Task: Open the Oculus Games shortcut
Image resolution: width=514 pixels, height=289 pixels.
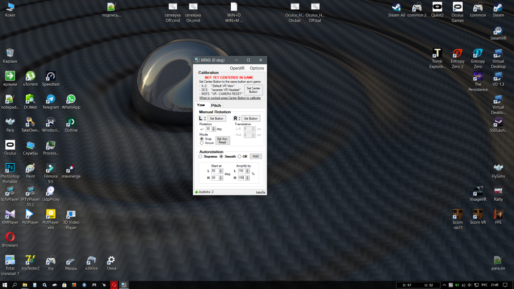Action: 457,12
